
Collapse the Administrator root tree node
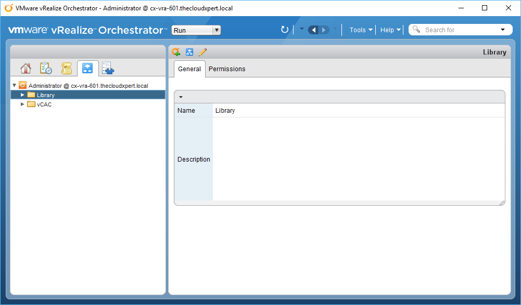[15, 85]
